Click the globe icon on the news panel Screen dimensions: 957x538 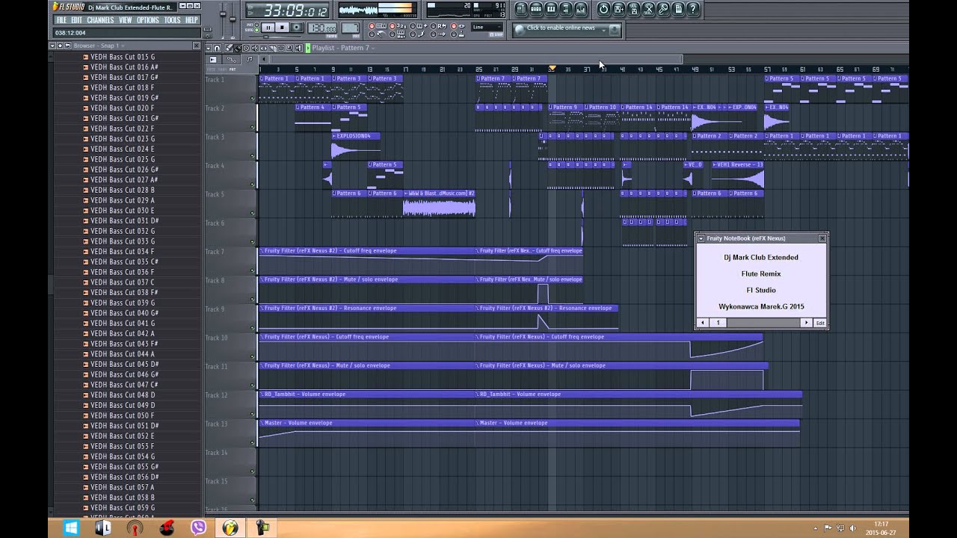pos(520,30)
